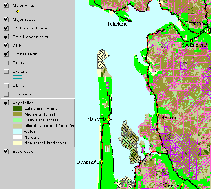
Task: Click the Small landowners layer label
Action: pyautogui.click(x=30, y=37)
